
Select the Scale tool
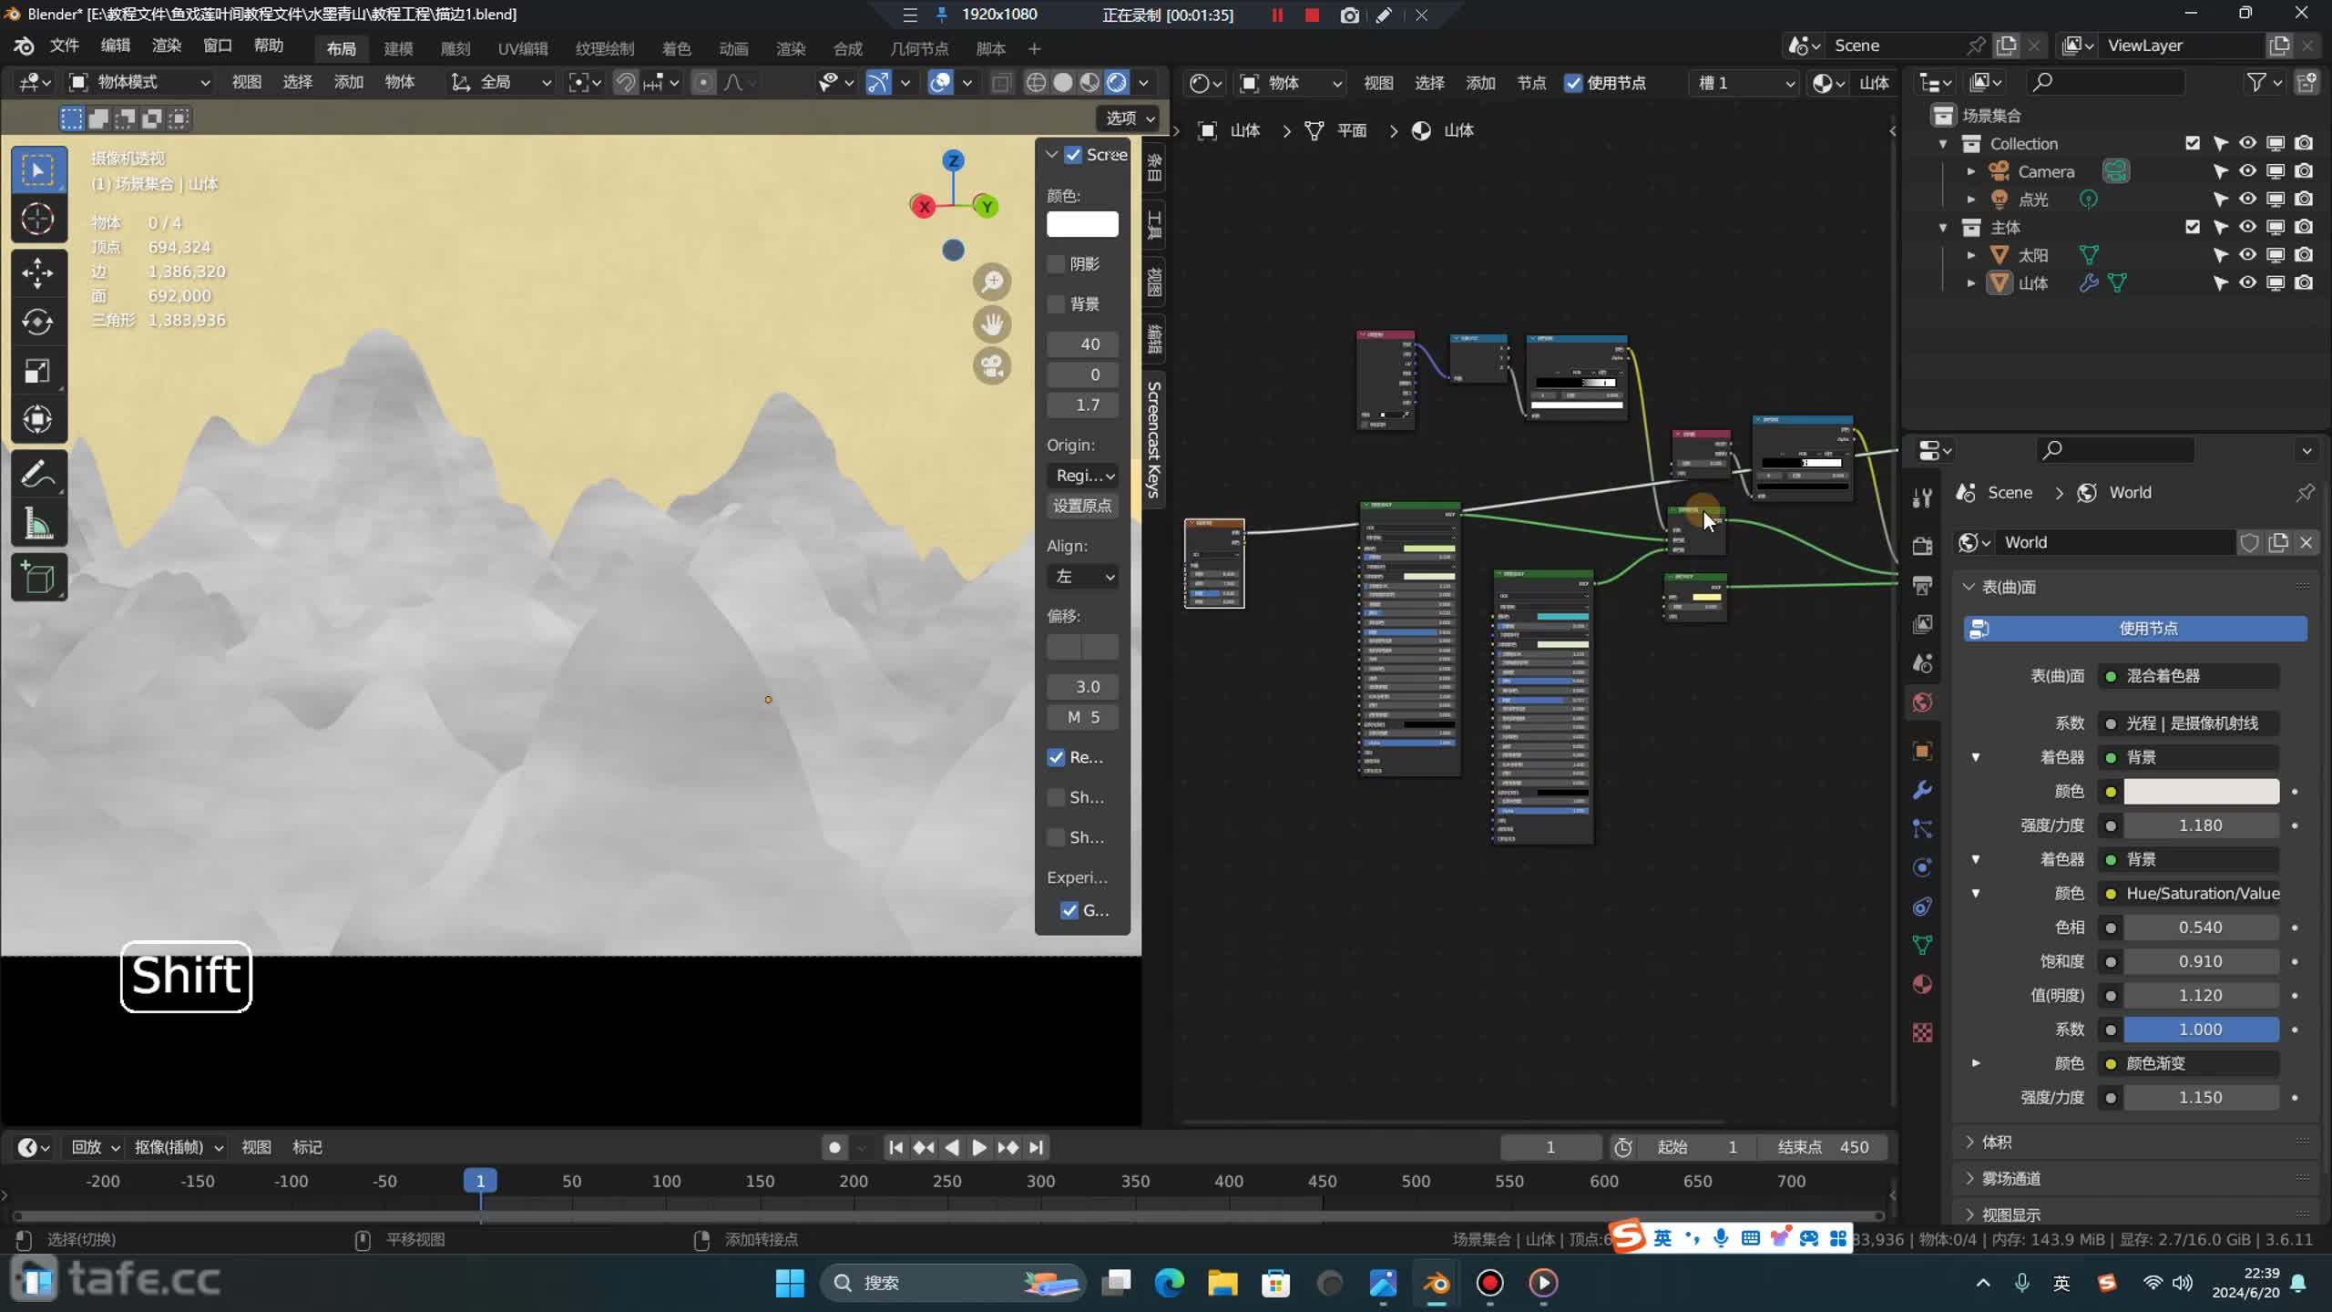38,371
